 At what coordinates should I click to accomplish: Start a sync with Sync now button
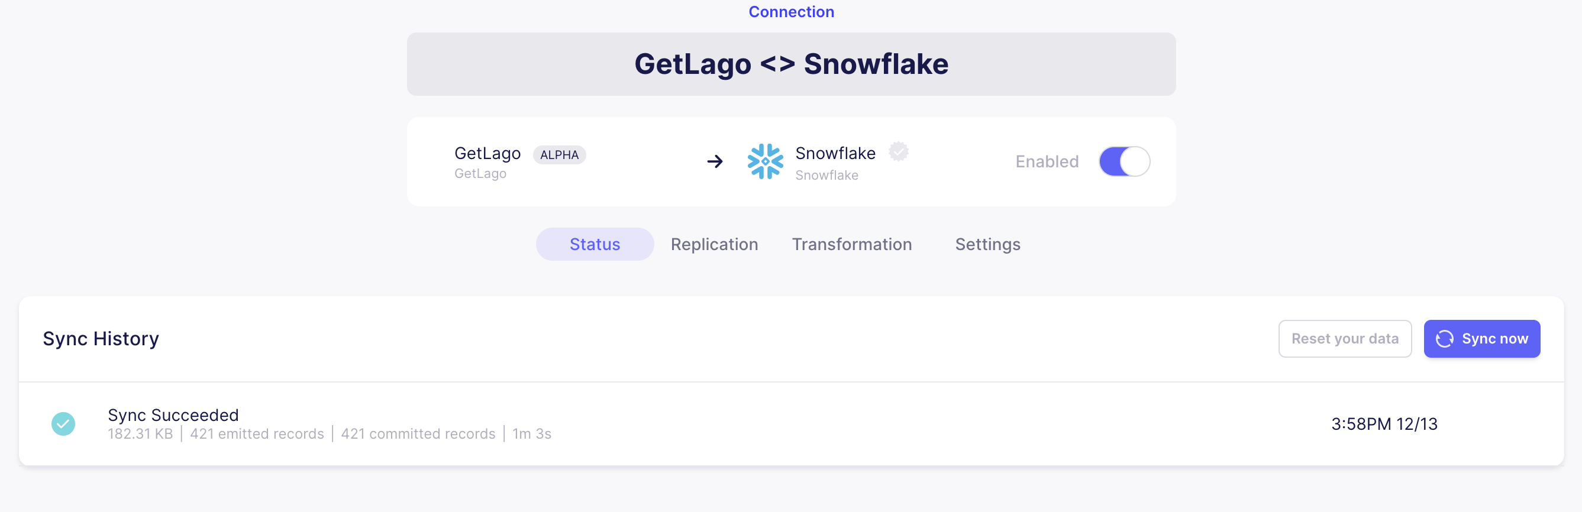tap(1482, 339)
